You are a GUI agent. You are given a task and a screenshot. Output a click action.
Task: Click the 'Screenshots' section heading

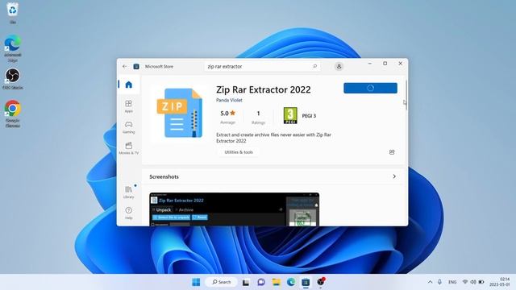coord(164,177)
